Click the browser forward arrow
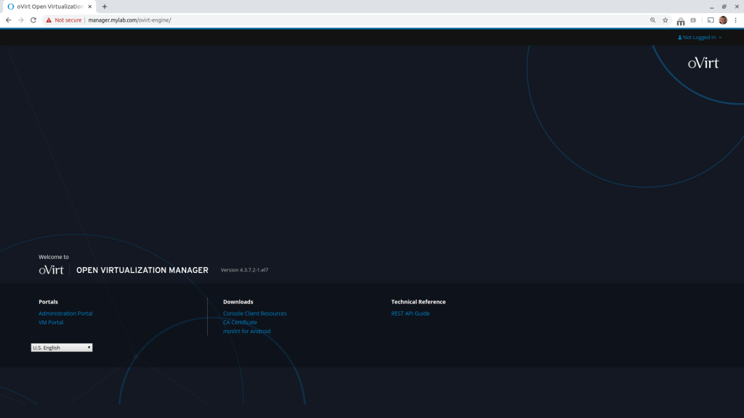Image resolution: width=744 pixels, height=418 pixels. click(21, 20)
